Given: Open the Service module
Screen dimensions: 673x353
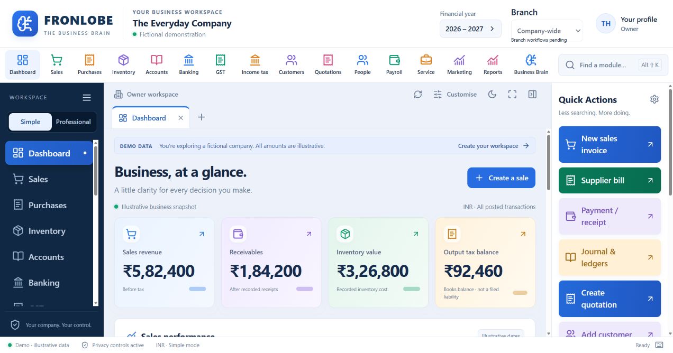Looking at the screenshot, I should click(x=426, y=65).
